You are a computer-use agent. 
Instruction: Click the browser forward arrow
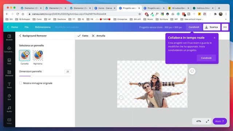pos(12,14)
